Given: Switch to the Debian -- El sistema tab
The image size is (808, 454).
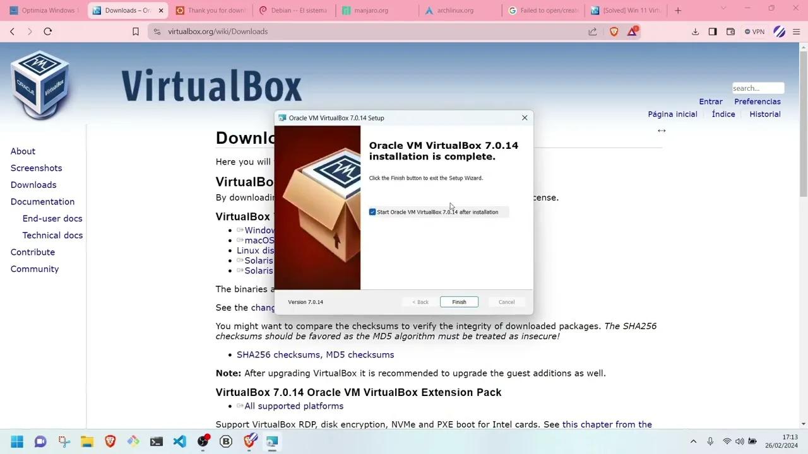Looking at the screenshot, I should (294, 10).
